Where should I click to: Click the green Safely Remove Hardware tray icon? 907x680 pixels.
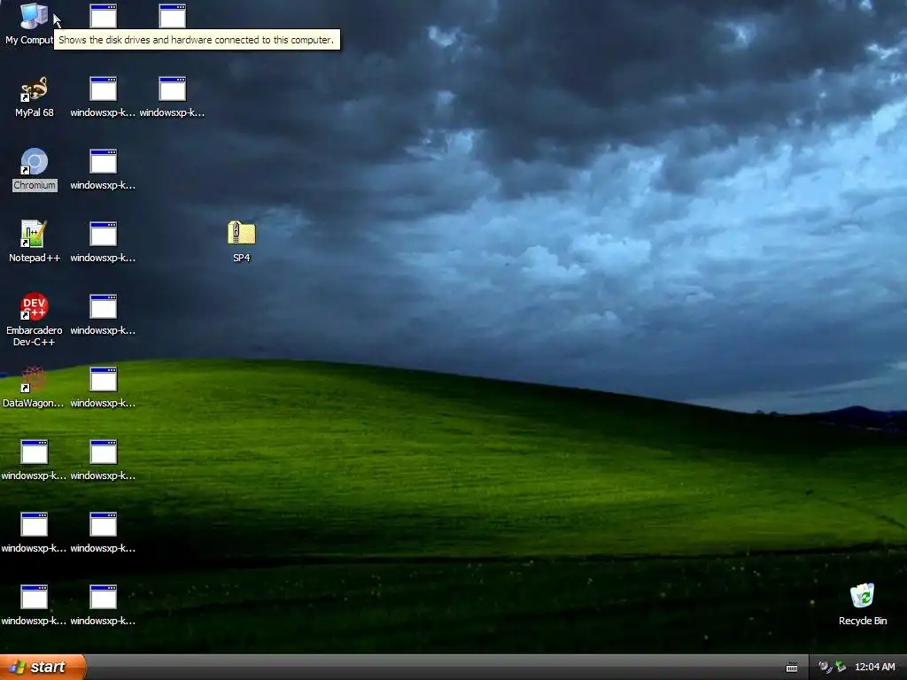pos(841,668)
